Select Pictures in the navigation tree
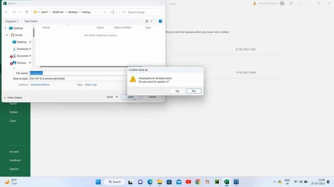Screen dimensions: 334x187 point(19,63)
